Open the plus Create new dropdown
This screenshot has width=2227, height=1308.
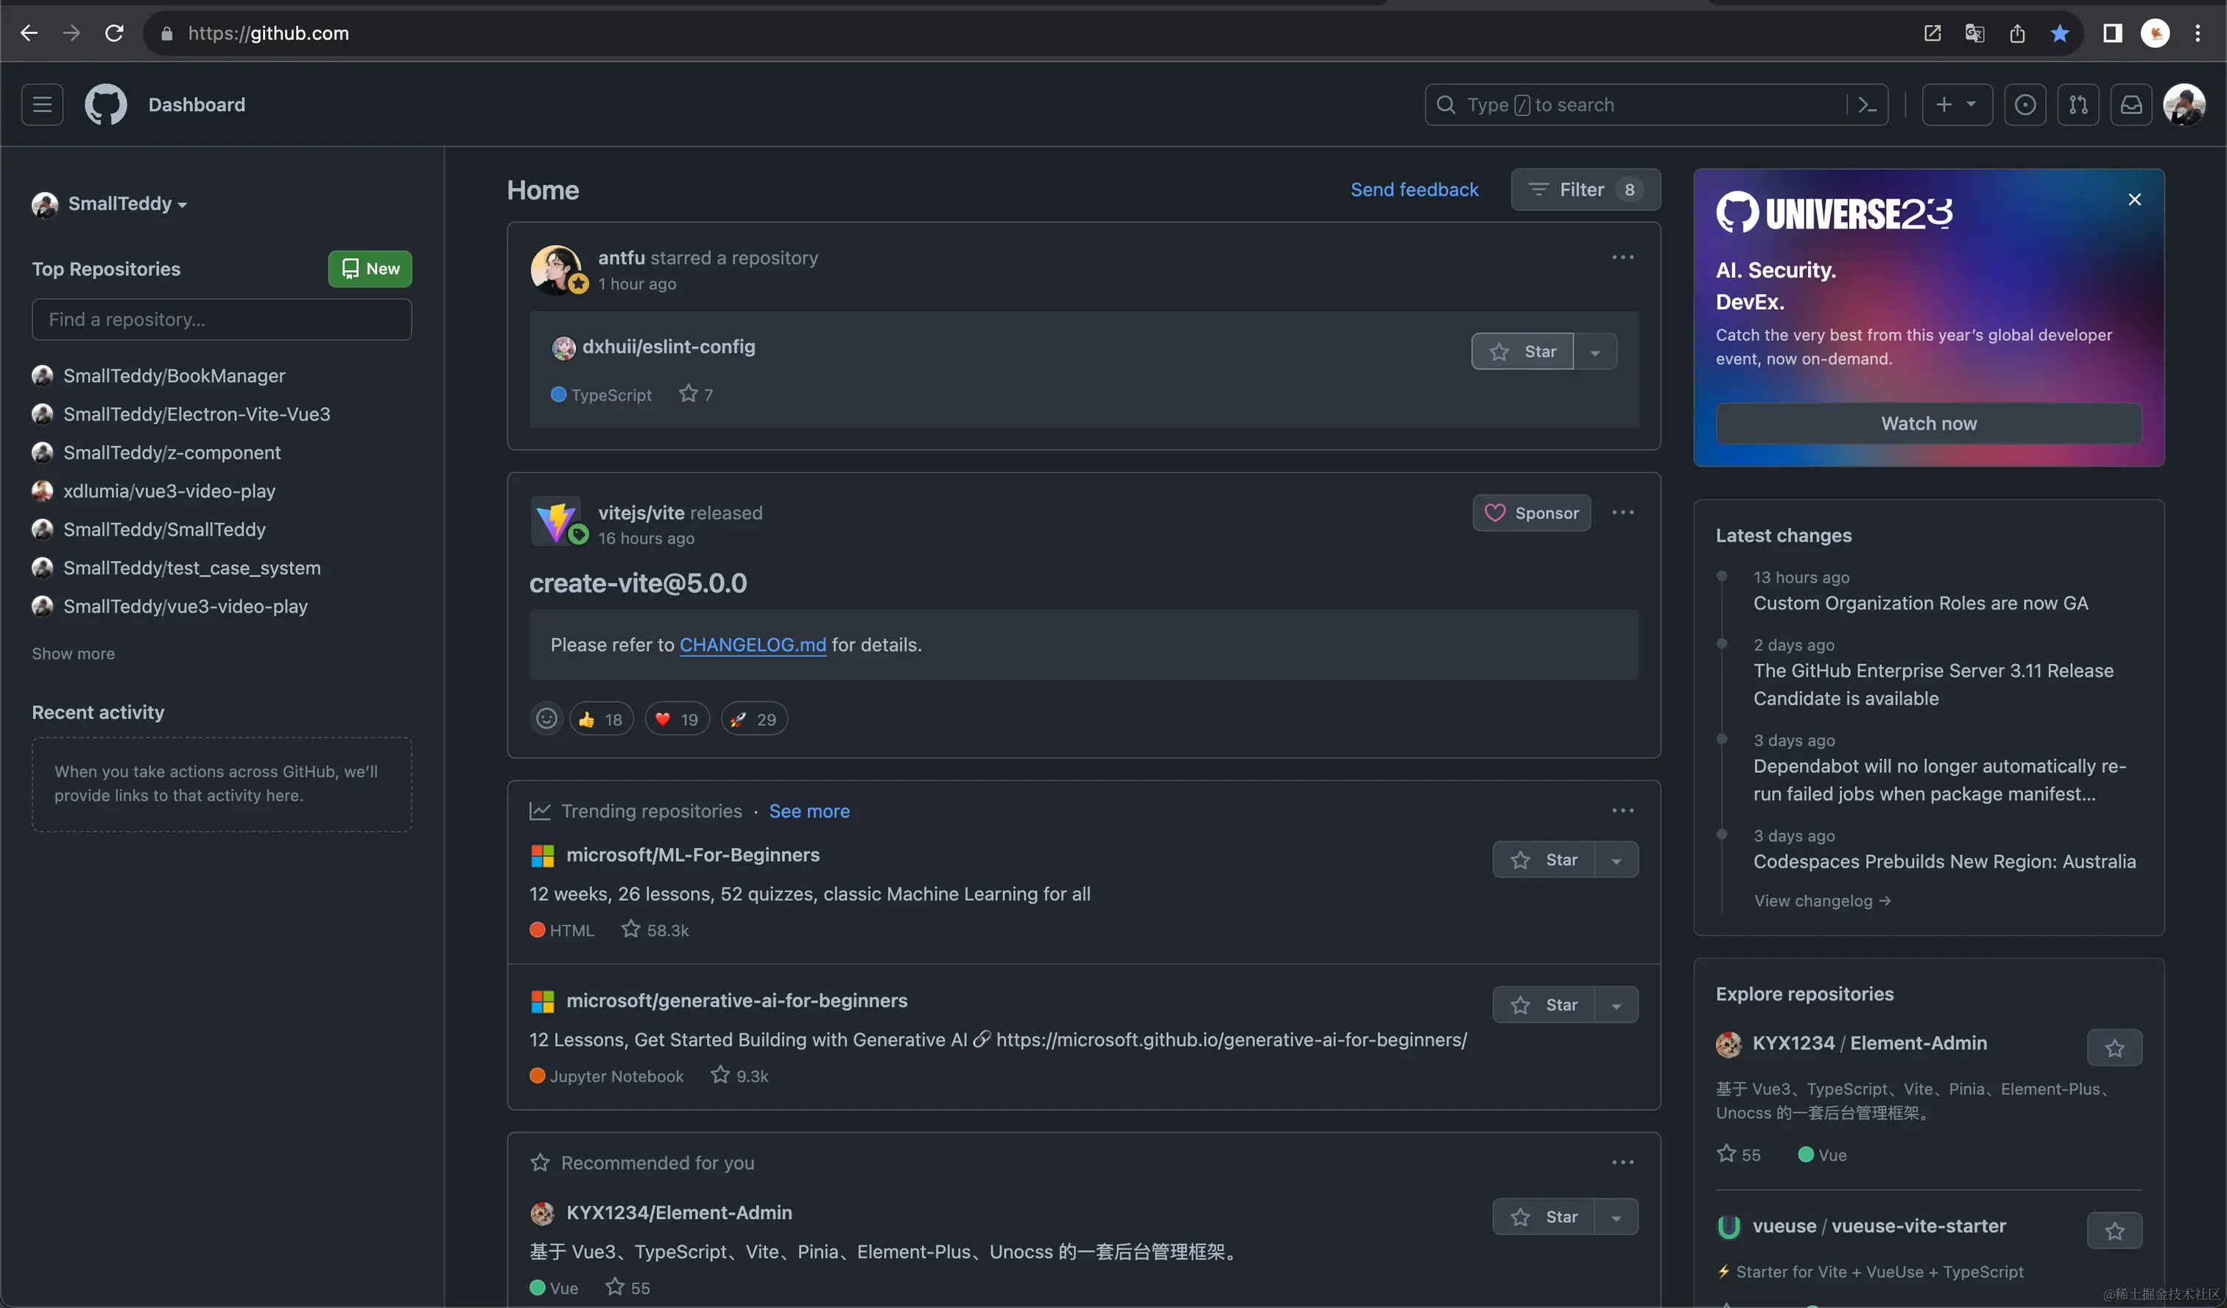pos(1957,105)
